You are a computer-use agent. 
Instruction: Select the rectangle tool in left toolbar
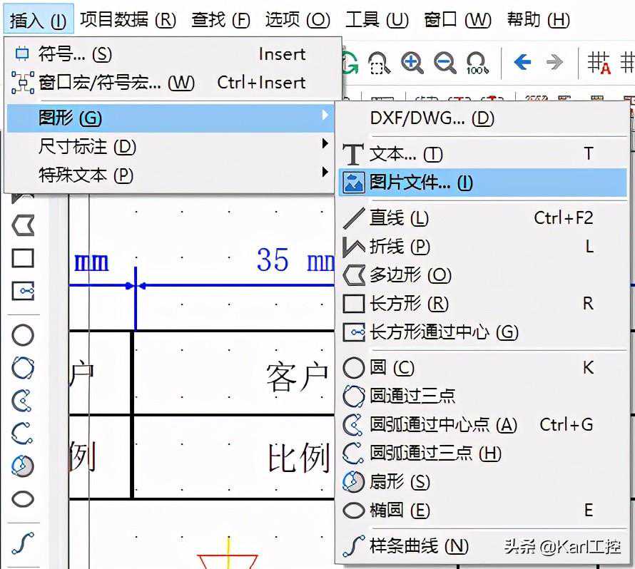(23, 258)
